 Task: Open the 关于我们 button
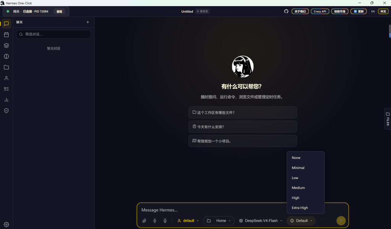click(x=300, y=11)
